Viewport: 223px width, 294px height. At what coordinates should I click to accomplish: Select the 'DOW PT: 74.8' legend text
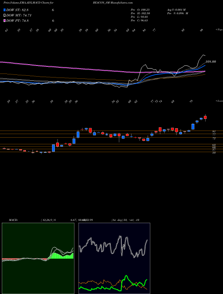[x=17, y=20]
